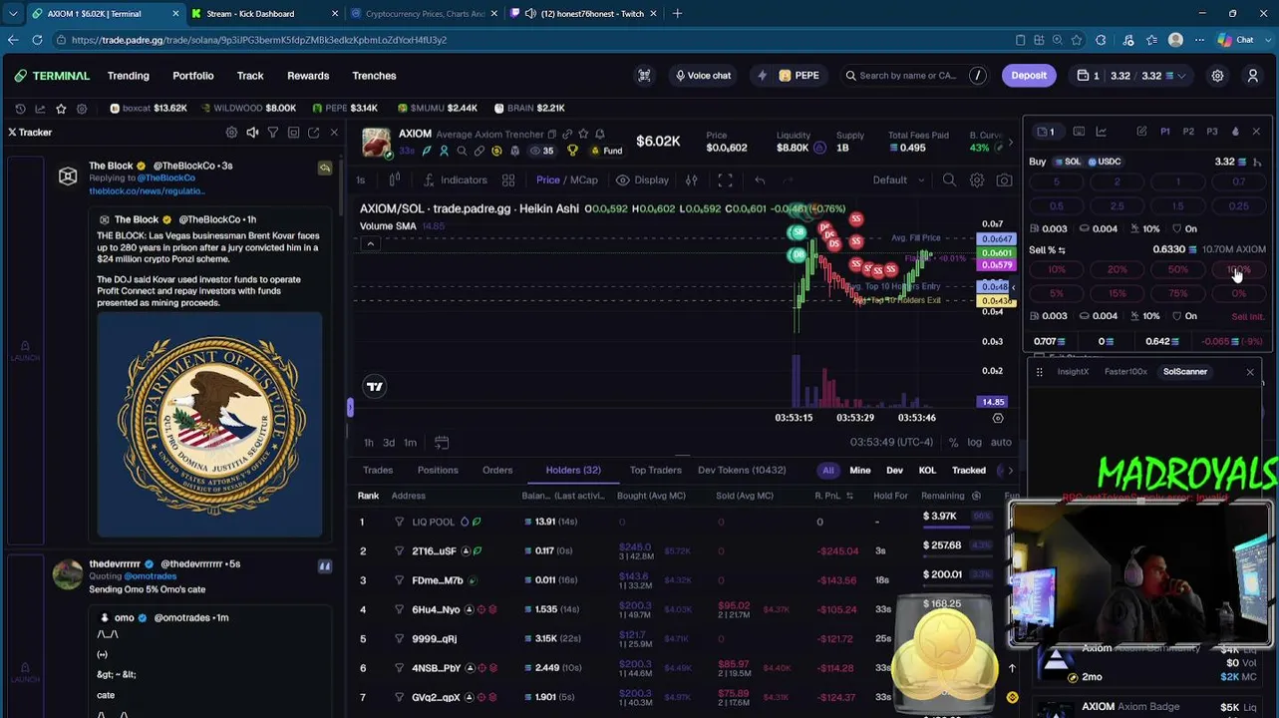Screen dimensions: 1279x718
Task: Toggle auto scale on chart
Action: (x=1001, y=443)
